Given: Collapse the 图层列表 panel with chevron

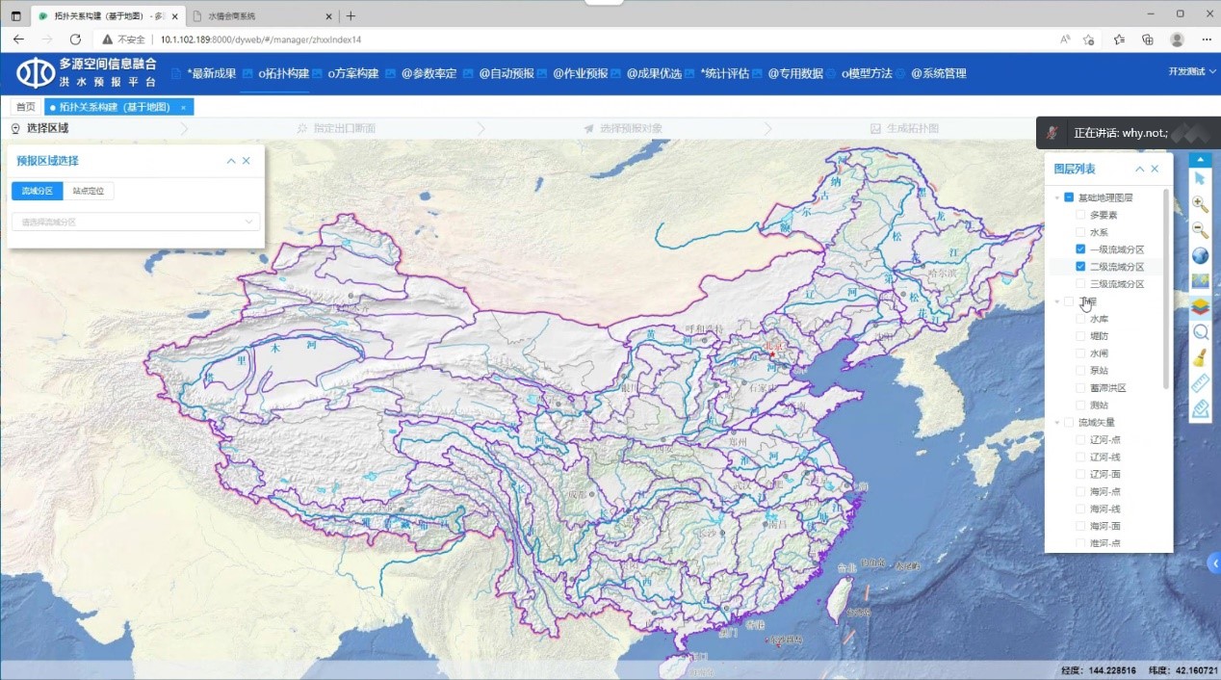Looking at the screenshot, I should [1139, 169].
